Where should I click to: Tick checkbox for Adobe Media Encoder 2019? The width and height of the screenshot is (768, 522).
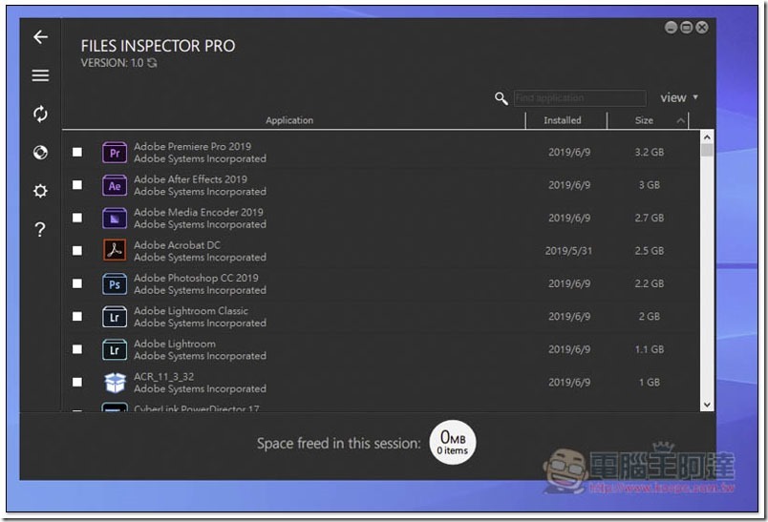[77, 218]
